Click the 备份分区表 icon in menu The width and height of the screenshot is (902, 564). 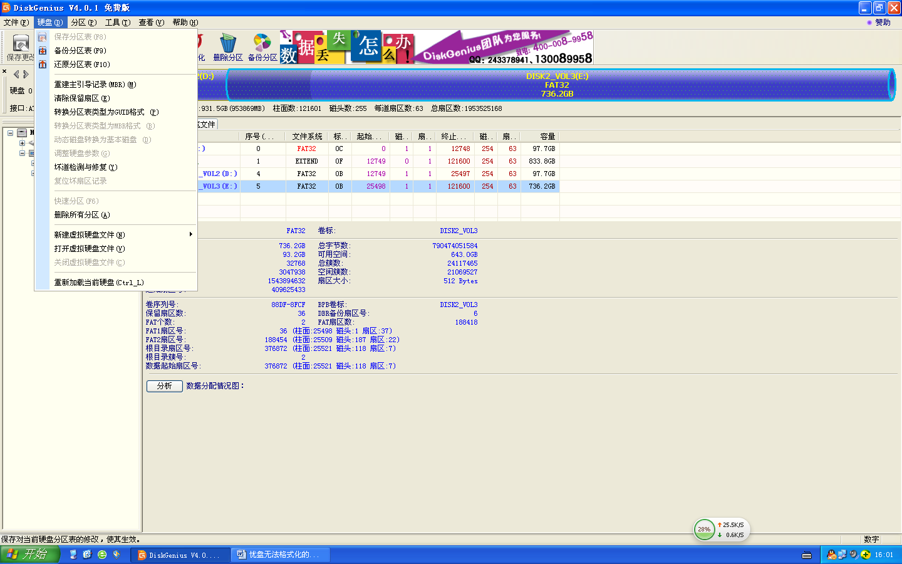click(x=43, y=51)
